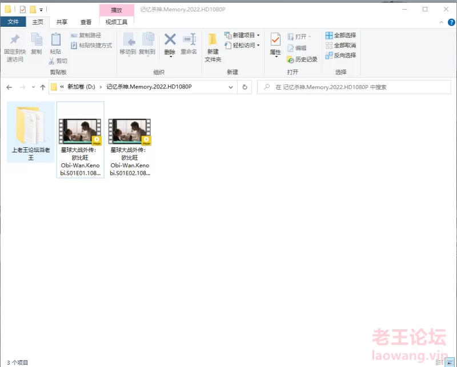Click the Rename (重命名) icon
The width and height of the screenshot is (457, 367).
(x=189, y=39)
